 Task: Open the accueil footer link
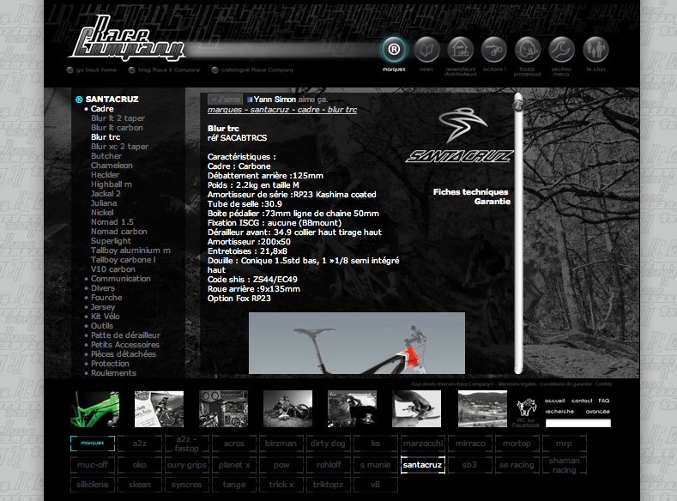click(554, 401)
